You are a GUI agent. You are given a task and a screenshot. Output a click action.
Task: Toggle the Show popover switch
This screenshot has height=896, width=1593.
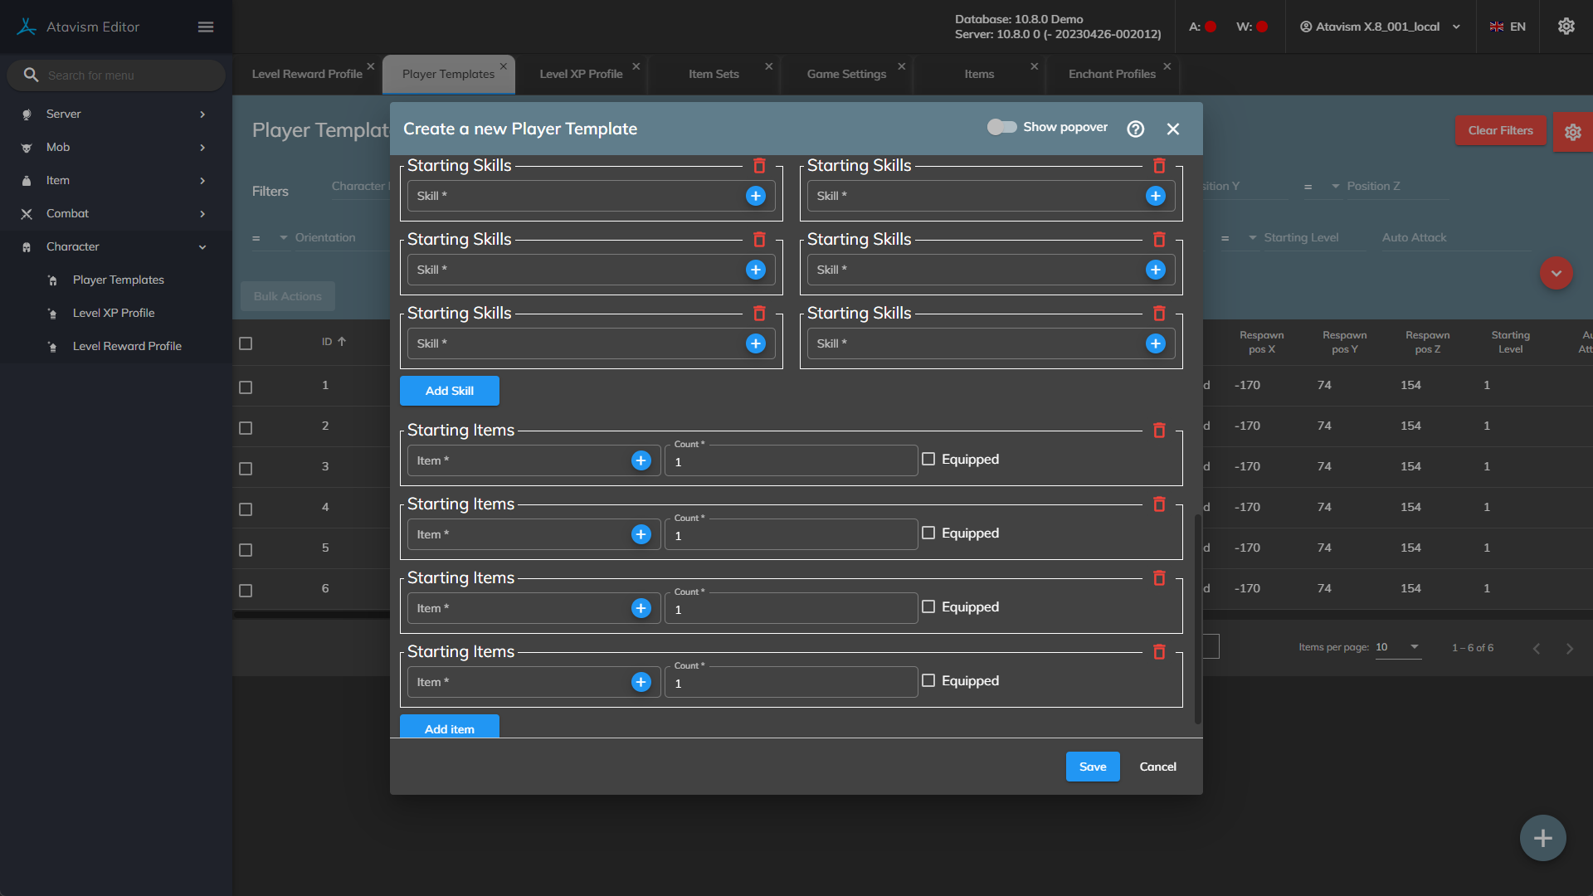click(1001, 127)
